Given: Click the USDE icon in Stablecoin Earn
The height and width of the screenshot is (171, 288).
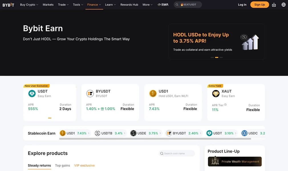Looking at the screenshot, I should (x=133, y=133).
